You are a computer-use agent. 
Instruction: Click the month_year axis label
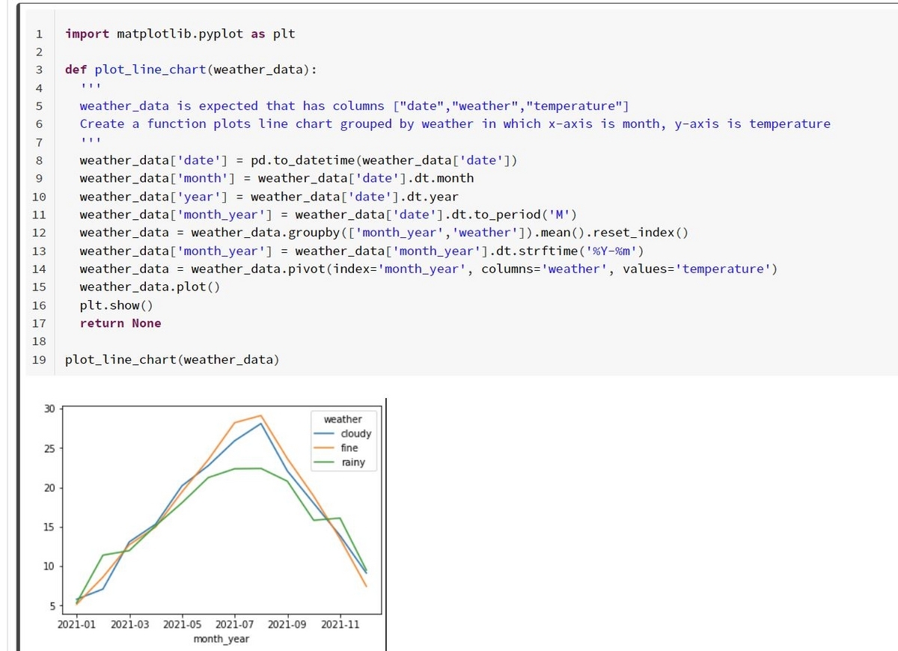pyautogui.click(x=222, y=639)
